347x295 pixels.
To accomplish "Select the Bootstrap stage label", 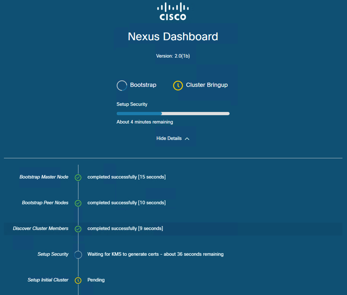I will (x=143, y=85).
